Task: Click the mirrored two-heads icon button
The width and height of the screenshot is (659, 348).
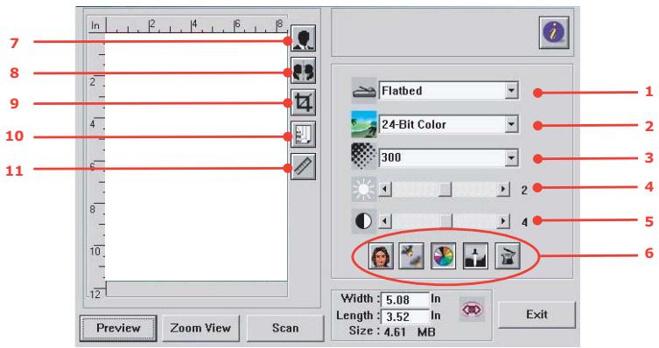Action: pos(303,71)
